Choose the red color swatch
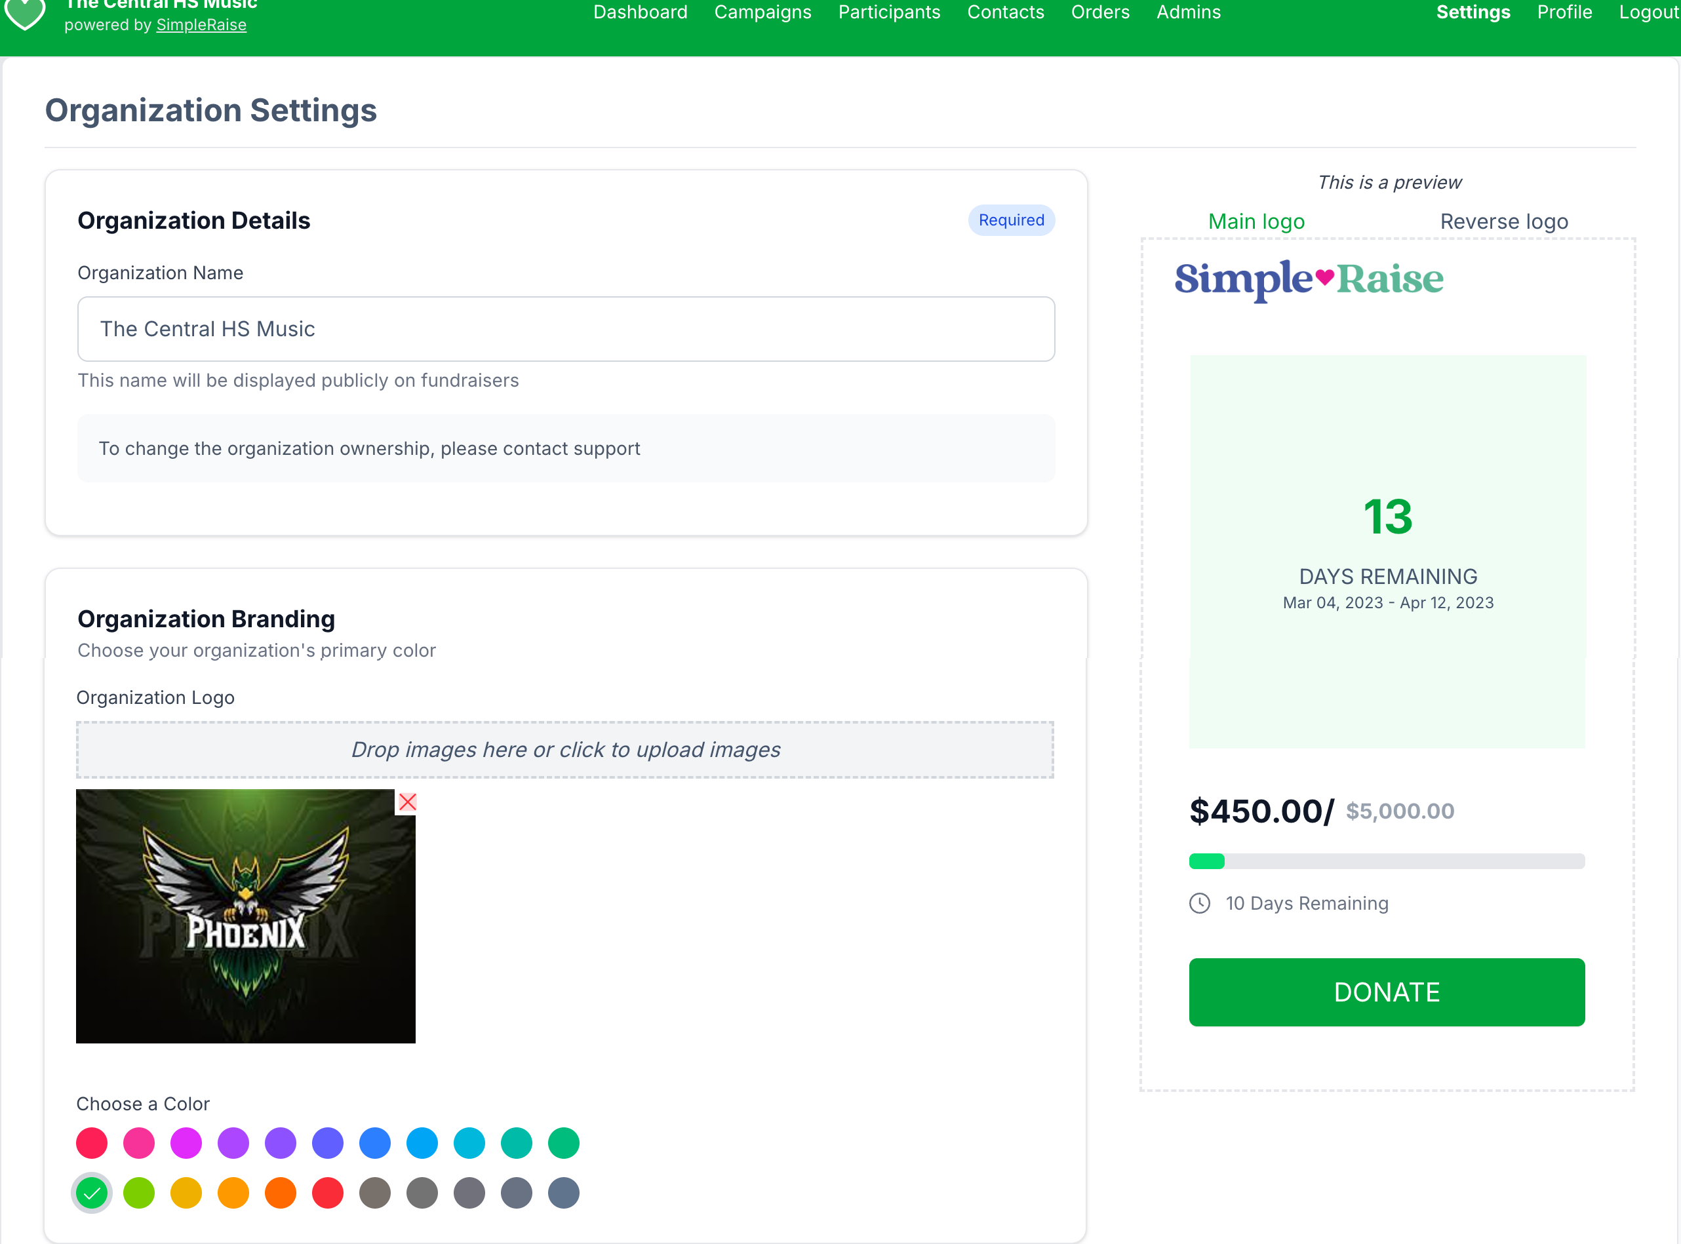Image resolution: width=1681 pixels, height=1244 pixels. coord(328,1193)
